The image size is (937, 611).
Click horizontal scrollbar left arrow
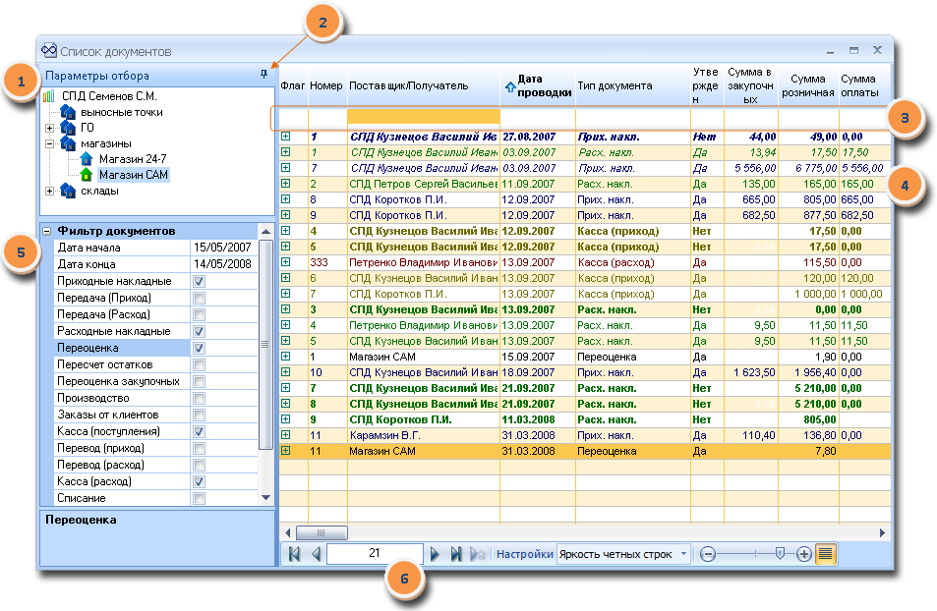click(x=288, y=532)
